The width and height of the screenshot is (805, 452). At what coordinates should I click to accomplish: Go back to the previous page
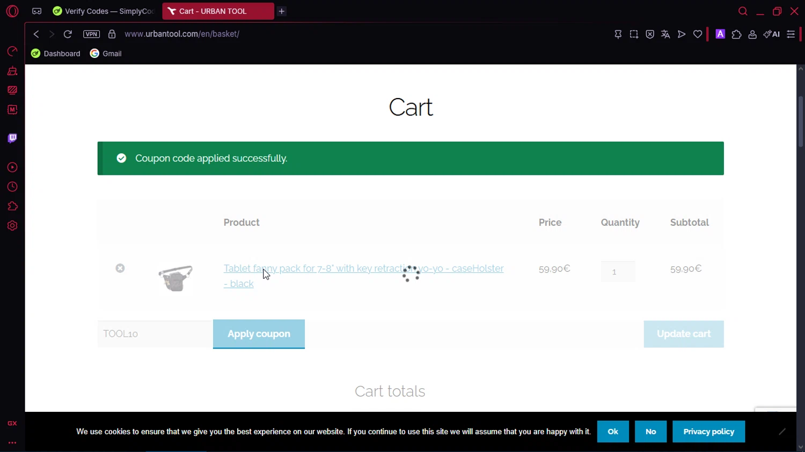pos(36,34)
